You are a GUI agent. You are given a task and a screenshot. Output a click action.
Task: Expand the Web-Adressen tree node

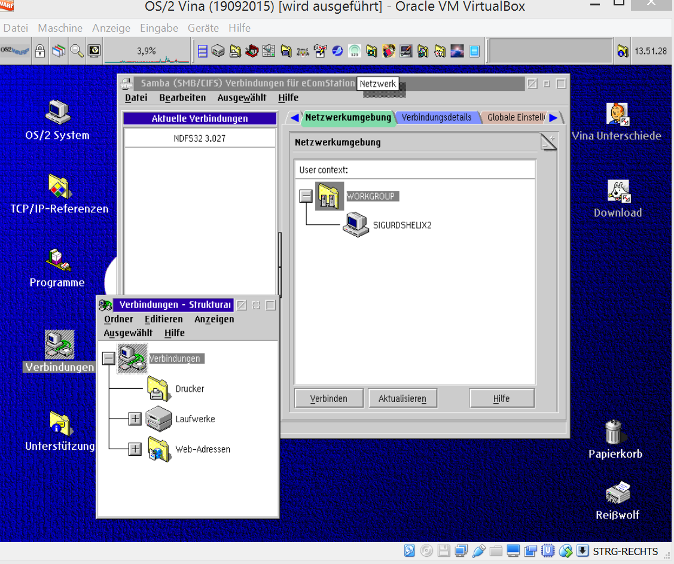click(135, 449)
